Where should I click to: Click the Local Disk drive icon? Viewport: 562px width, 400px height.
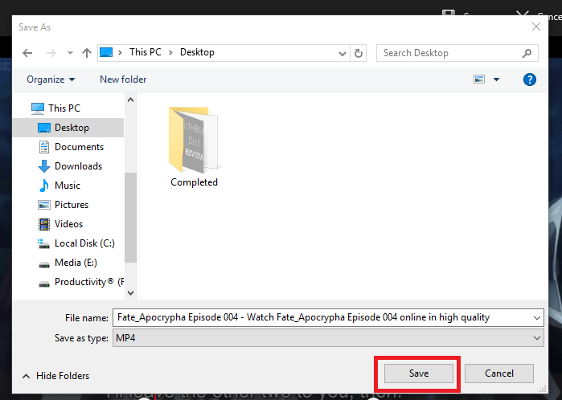43,243
